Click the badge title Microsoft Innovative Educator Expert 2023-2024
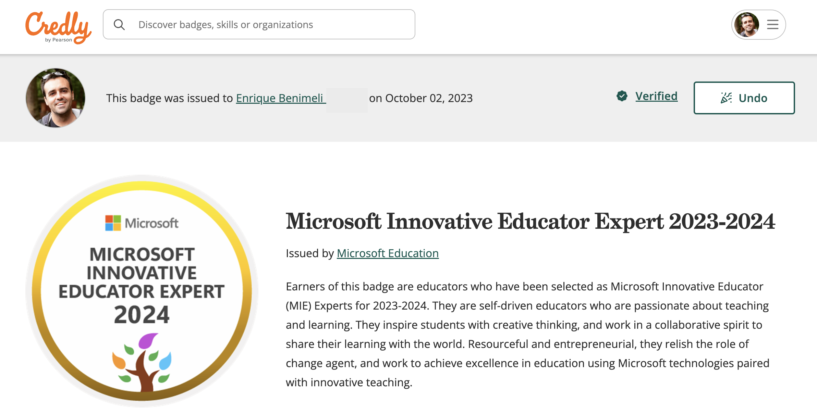The image size is (817, 413). [531, 221]
